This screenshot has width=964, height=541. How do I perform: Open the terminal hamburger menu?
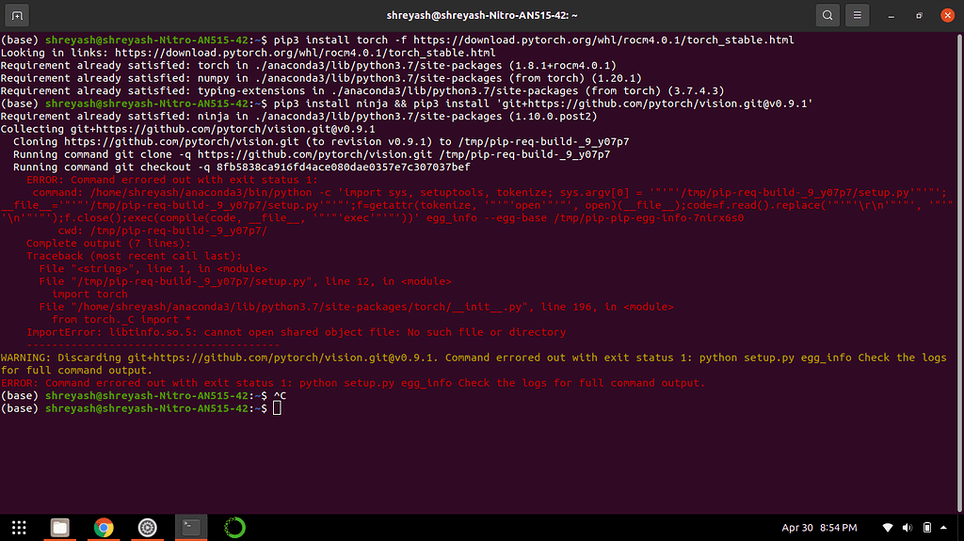point(857,15)
